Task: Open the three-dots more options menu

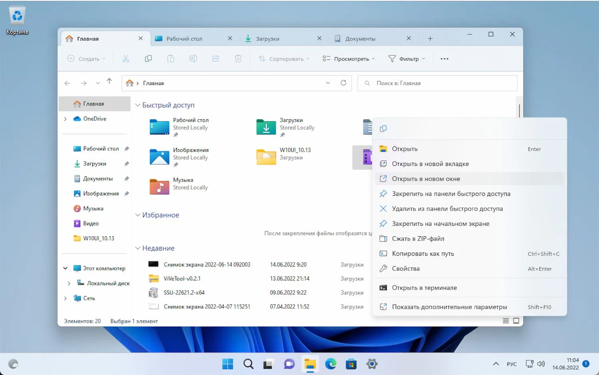Action: (x=444, y=59)
